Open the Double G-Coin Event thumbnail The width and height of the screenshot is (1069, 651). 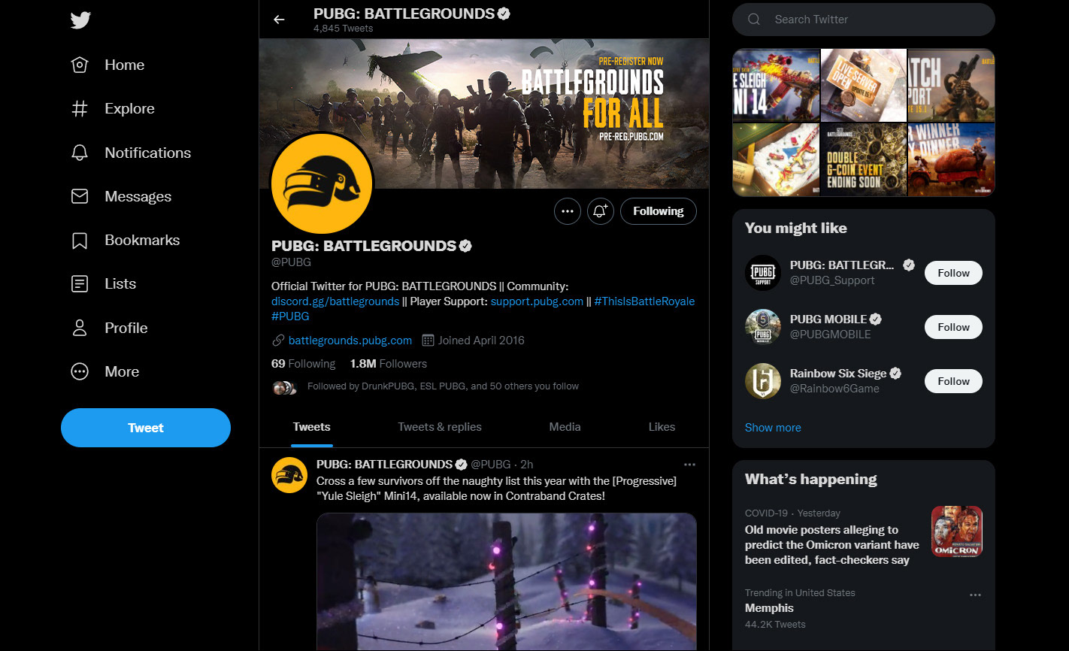click(864, 159)
